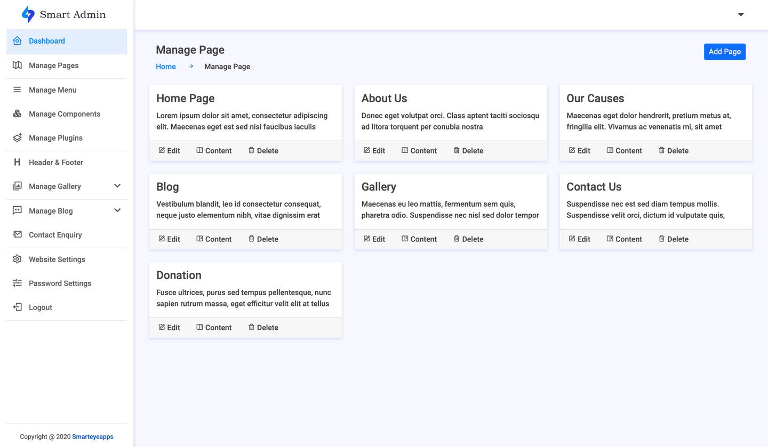Click the Manage Plugins layers icon

click(17, 137)
